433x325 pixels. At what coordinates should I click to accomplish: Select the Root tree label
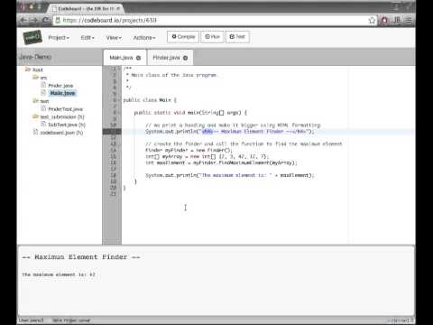coord(38,70)
